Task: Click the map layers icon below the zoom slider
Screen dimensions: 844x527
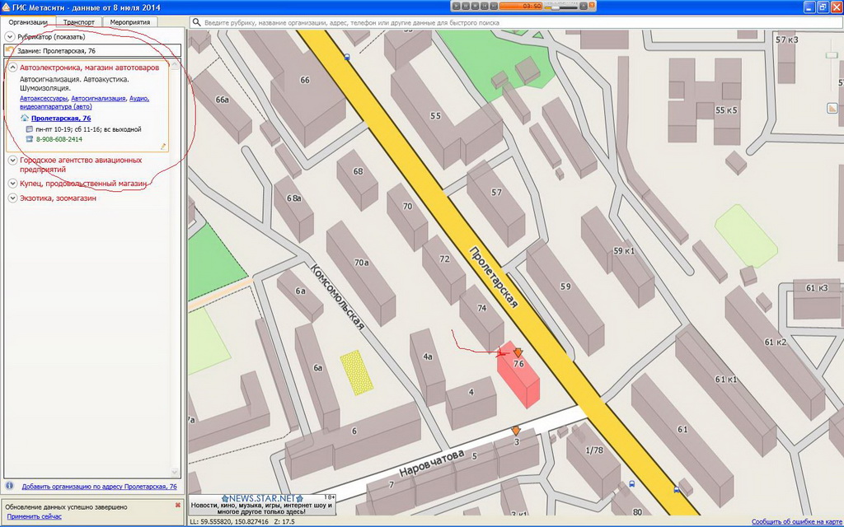Action: coord(831,108)
